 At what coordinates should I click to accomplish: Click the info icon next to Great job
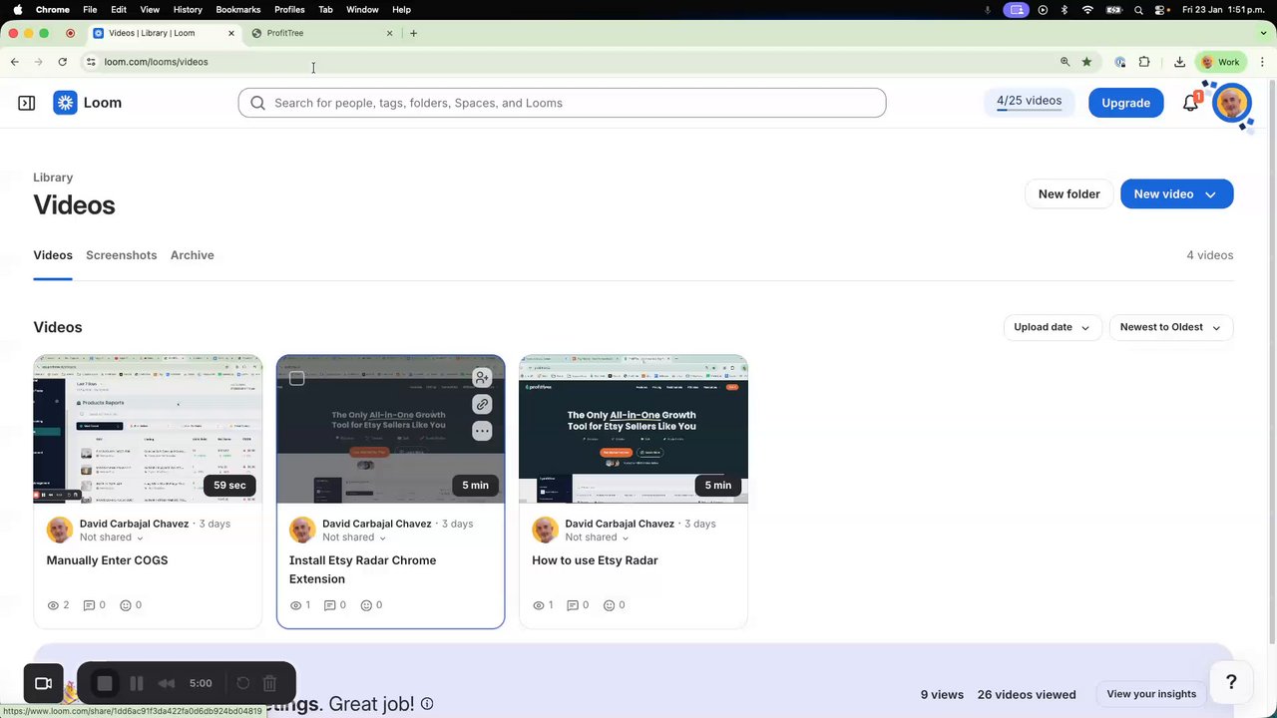coord(427,704)
